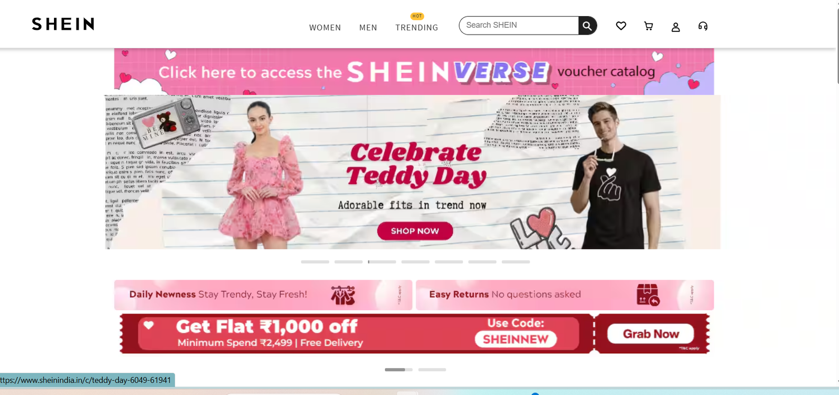Focus the Search SHEIN input field
Screen dimensions: 839x395
coord(519,25)
